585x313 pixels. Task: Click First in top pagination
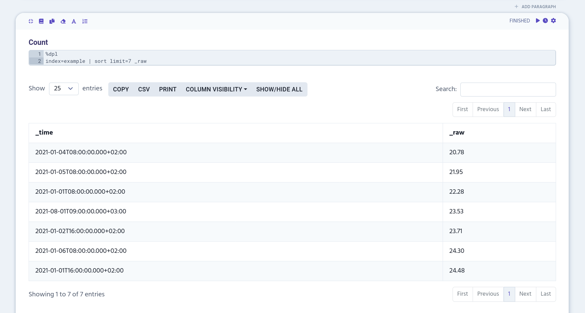463,109
